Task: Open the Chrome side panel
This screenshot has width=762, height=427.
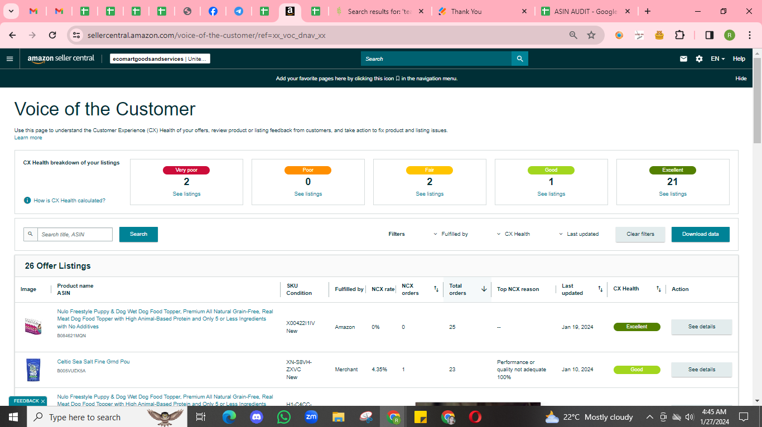Action: click(x=709, y=35)
